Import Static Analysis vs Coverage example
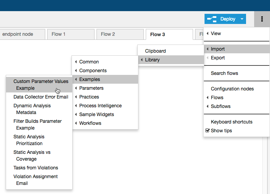Image resolution: width=270 pixels, height=194 pixels. (39, 156)
